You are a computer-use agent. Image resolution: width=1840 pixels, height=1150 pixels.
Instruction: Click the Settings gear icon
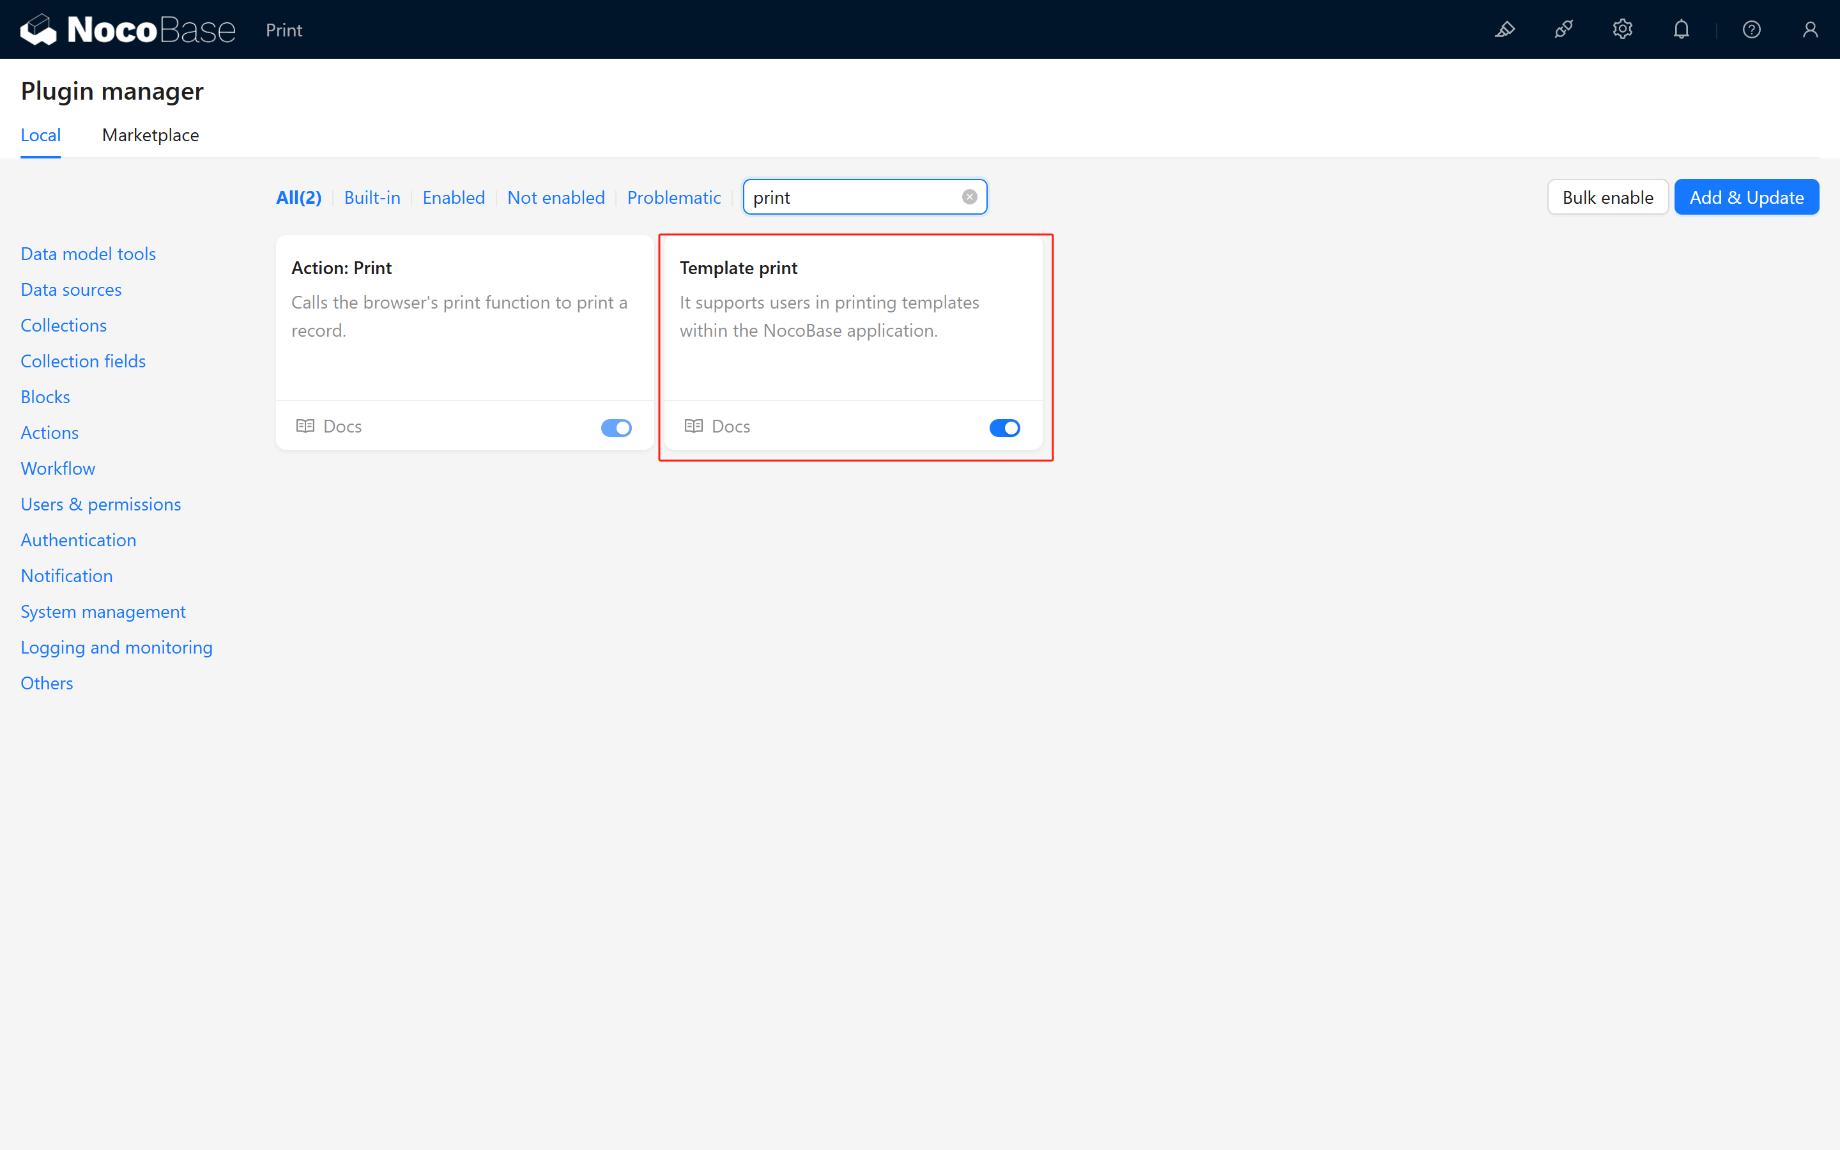[1621, 29]
